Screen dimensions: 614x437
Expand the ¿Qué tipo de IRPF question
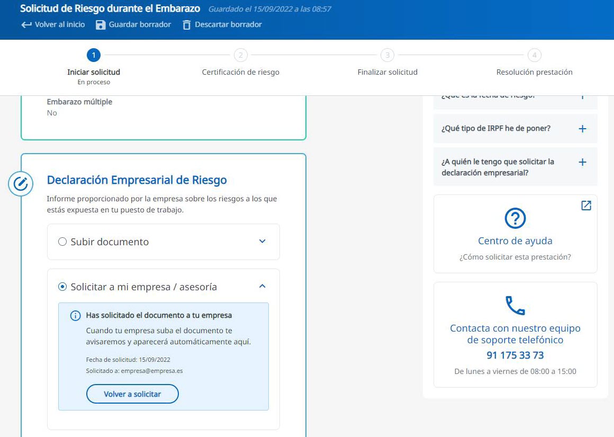(582, 129)
